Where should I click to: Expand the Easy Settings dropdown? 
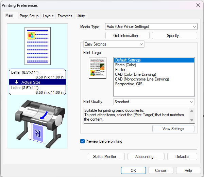tap(114, 44)
